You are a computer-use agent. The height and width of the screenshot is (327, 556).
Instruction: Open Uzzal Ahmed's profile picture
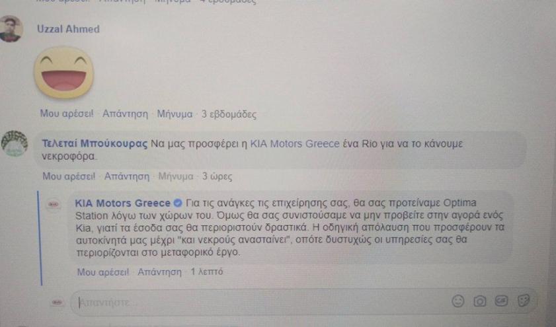pyautogui.click(x=11, y=28)
